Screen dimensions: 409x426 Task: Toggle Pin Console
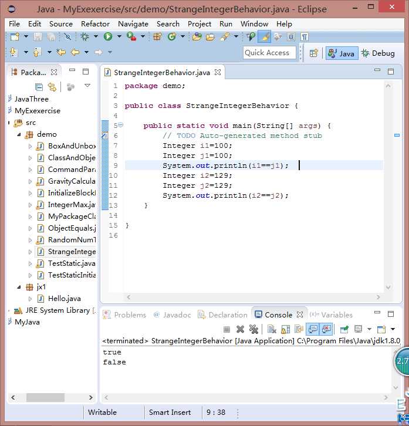[x=344, y=329]
